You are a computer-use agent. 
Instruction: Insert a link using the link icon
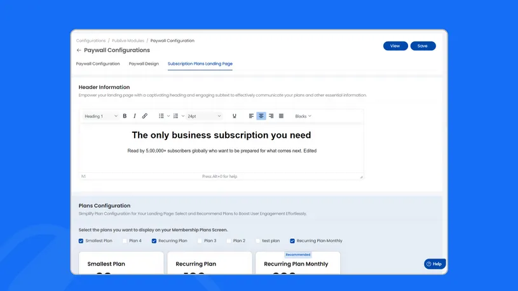coord(144,116)
